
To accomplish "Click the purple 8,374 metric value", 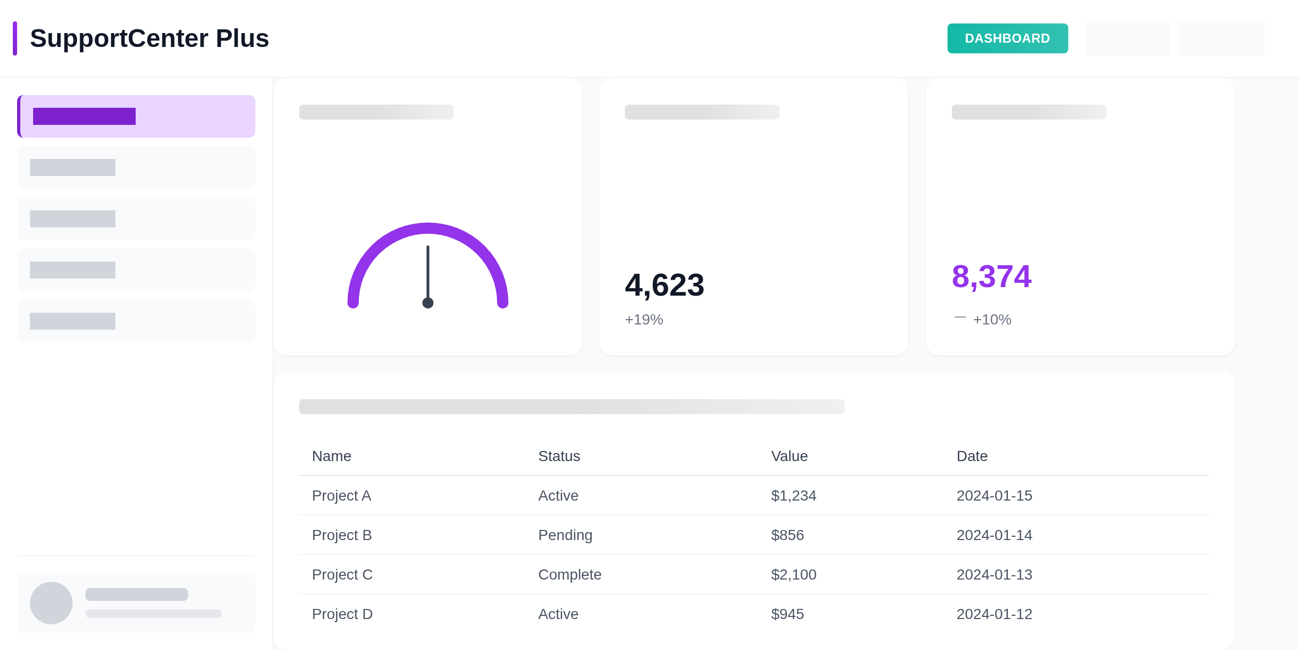I will (991, 276).
